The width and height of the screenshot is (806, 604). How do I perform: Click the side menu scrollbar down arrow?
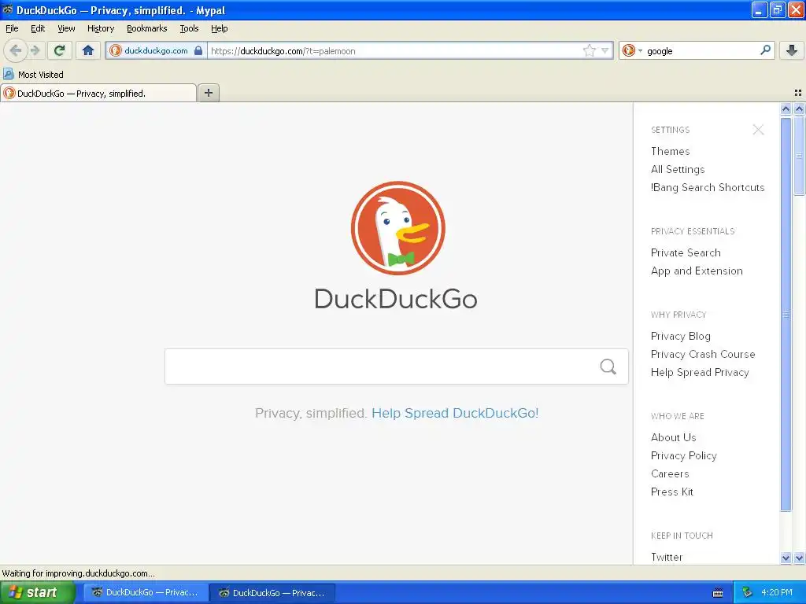tap(786, 558)
